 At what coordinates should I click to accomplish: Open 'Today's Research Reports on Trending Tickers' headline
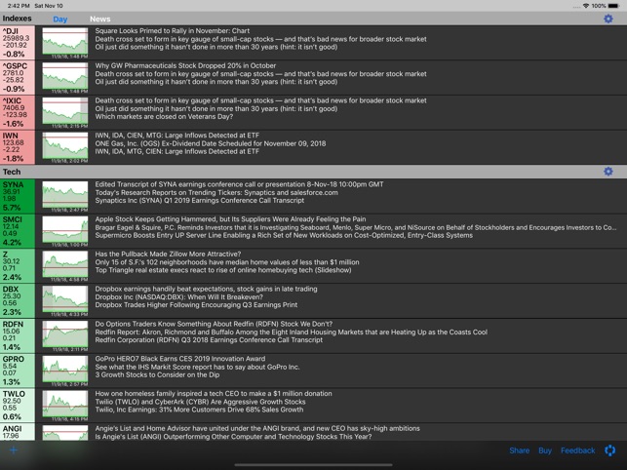[216, 192]
